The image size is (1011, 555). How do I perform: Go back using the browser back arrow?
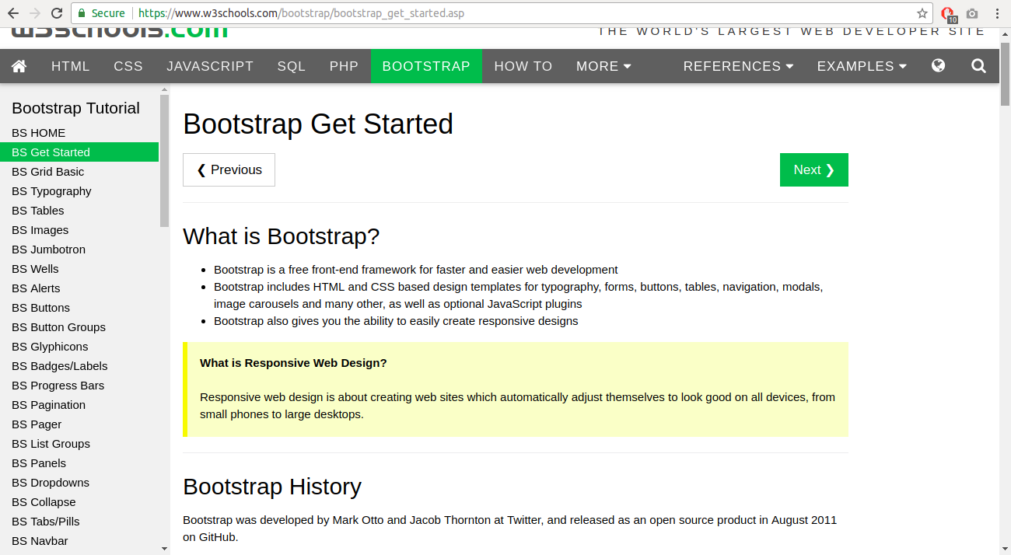tap(12, 12)
